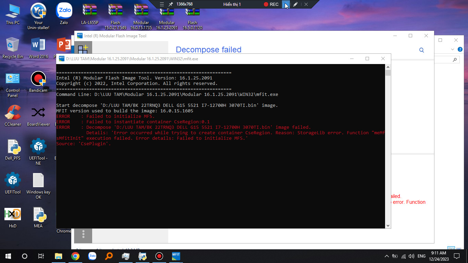Open Task View on the taskbar
The height and width of the screenshot is (263, 468).
point(41,256)
